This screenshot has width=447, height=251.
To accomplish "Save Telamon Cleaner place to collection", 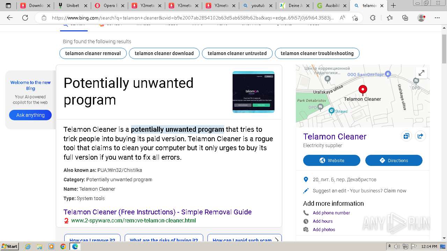I will click(406, 136).
